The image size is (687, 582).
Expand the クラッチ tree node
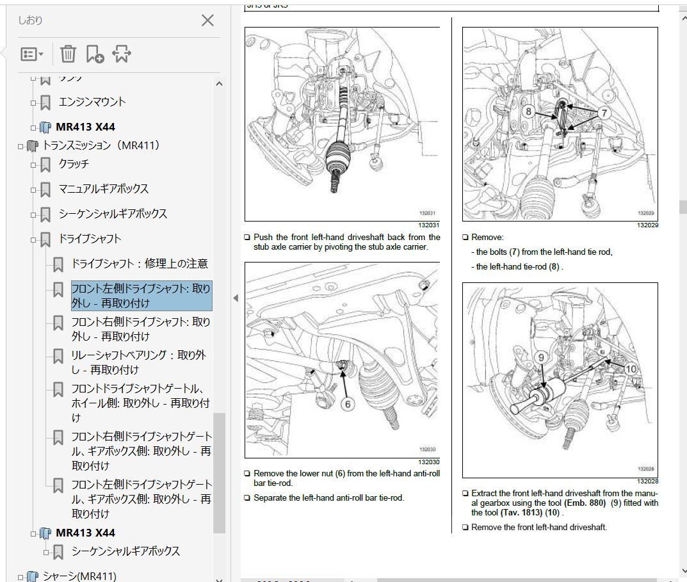coord(33,165)
